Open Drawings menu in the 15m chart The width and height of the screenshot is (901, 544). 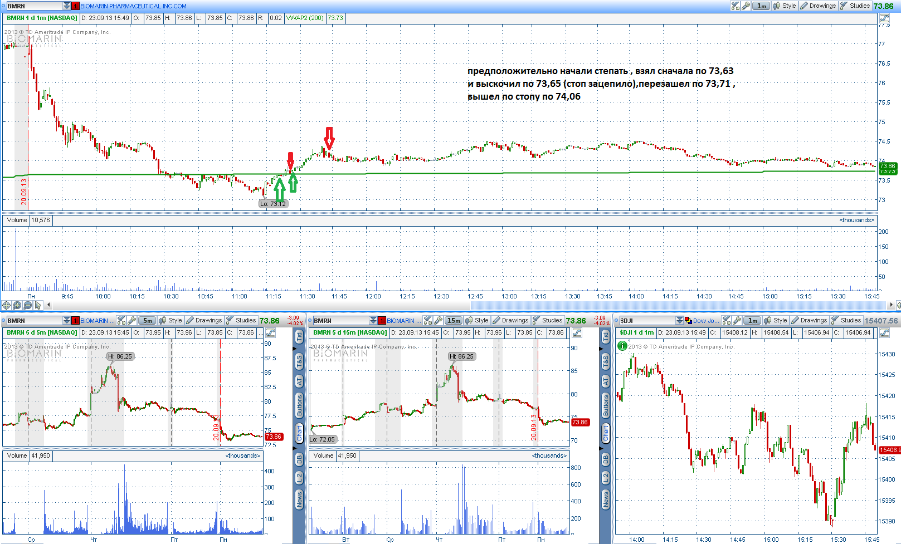coord(511,320)
